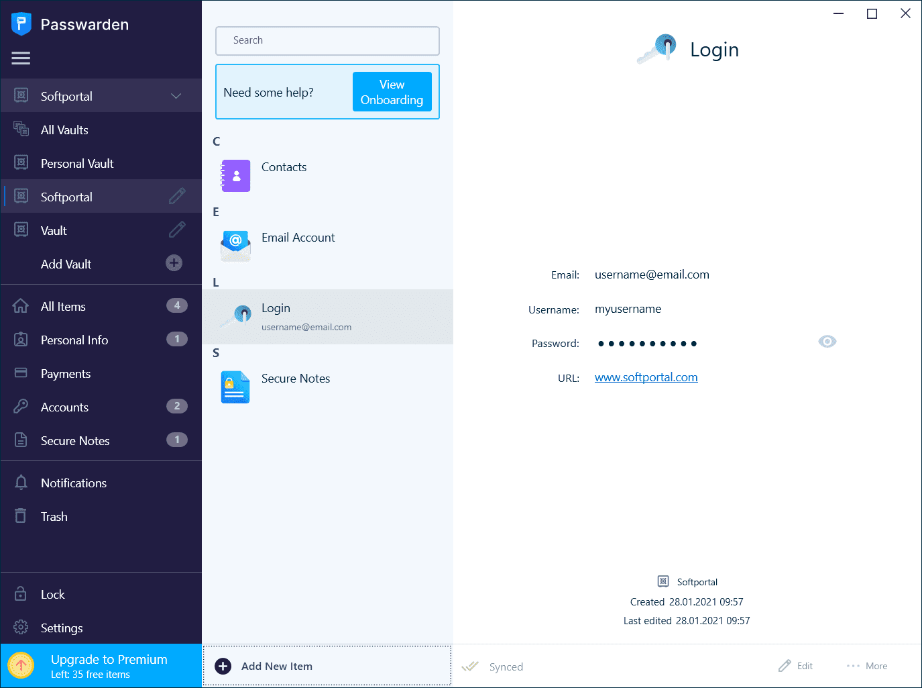
Task: Click the Synced status checkmark icon
Action: tap(470, 667)
